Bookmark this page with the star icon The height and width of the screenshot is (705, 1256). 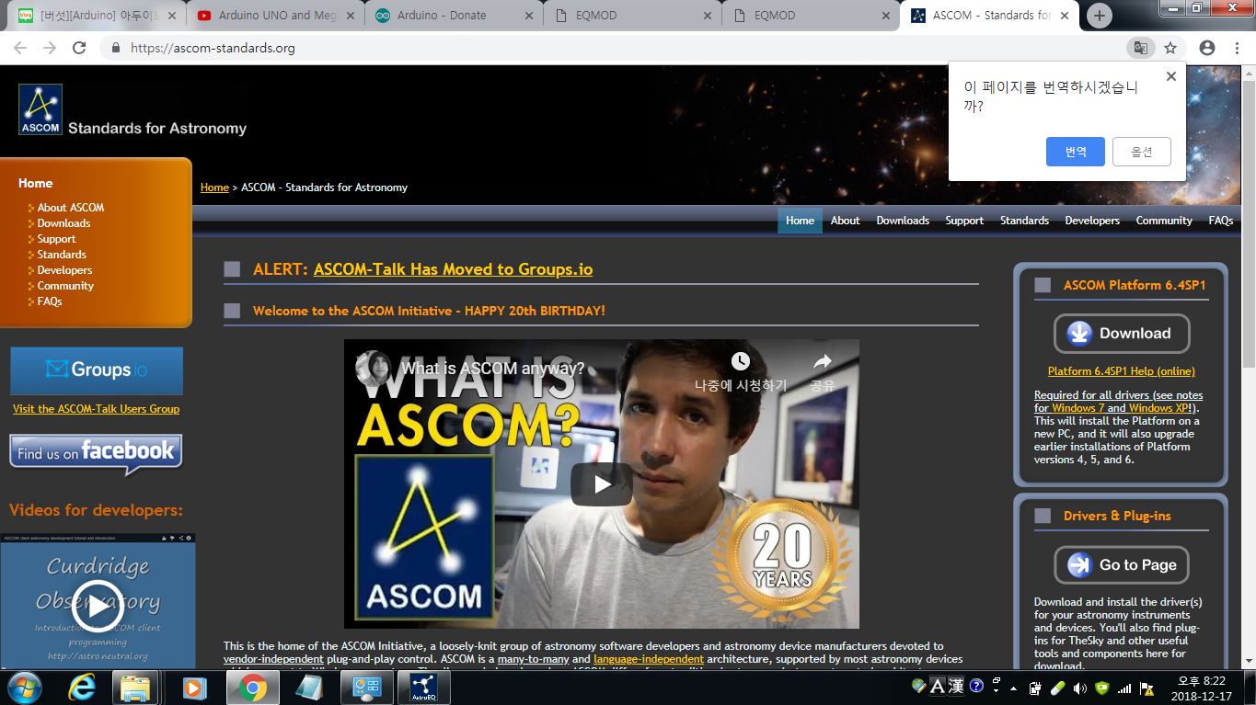(x=1170, y=48)
